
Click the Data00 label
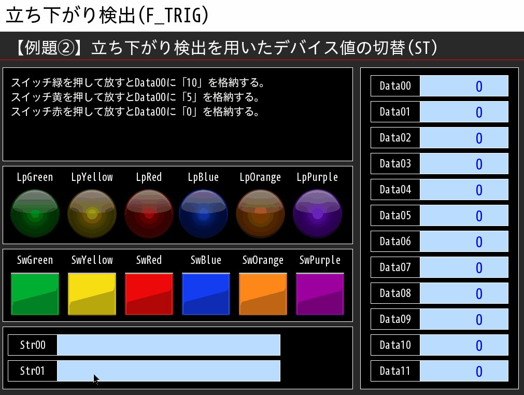[395, 86]
